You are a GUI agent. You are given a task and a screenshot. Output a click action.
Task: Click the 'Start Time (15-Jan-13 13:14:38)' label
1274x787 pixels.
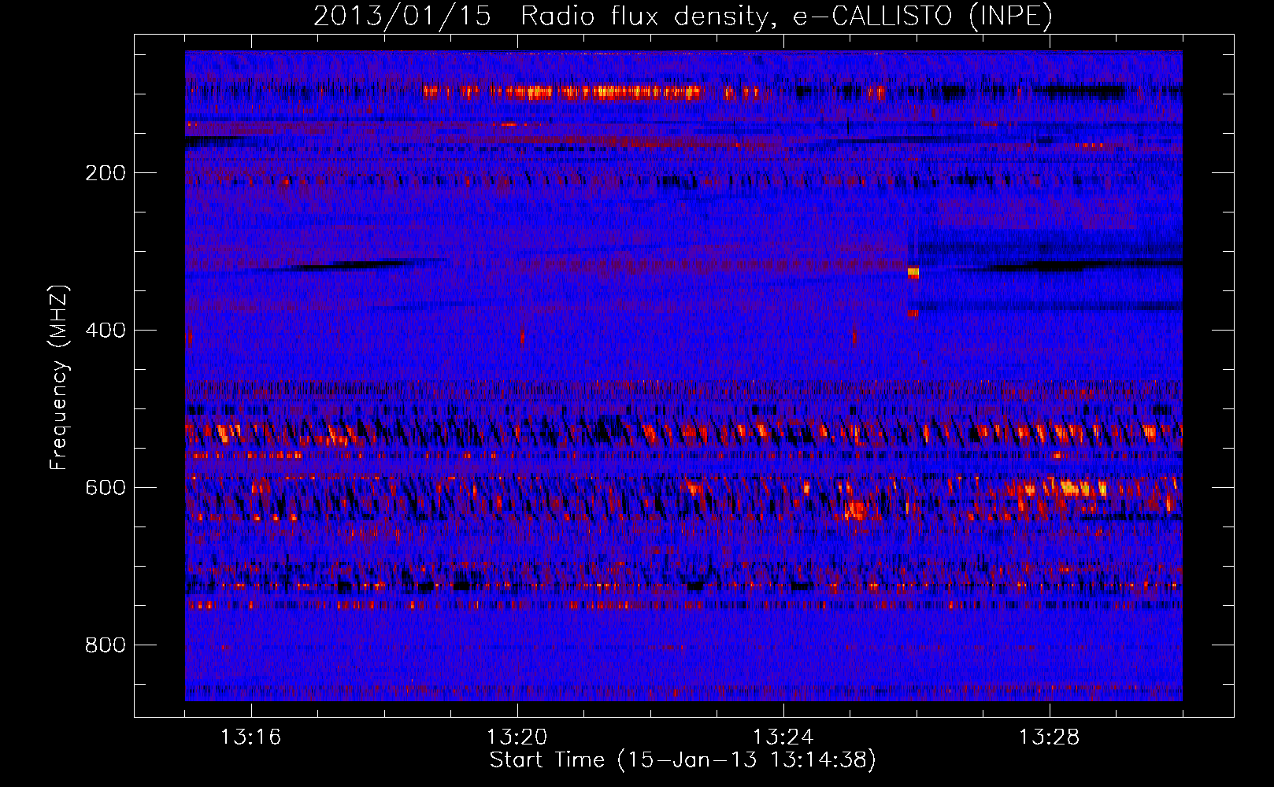tap(683, 760)
